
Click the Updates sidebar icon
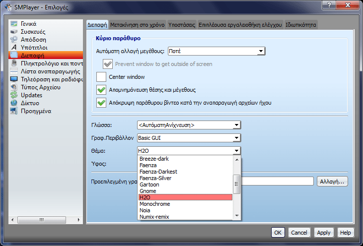[x=14, y=95]
